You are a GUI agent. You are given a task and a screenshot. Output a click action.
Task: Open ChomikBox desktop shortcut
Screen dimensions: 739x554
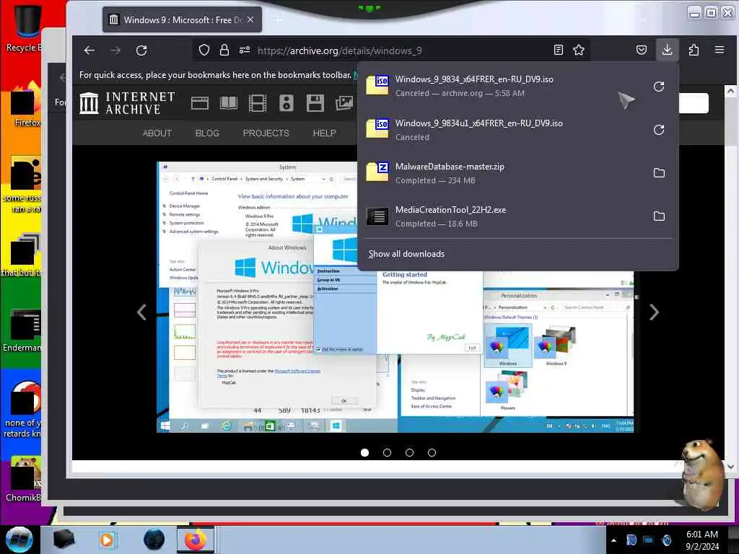22,480
